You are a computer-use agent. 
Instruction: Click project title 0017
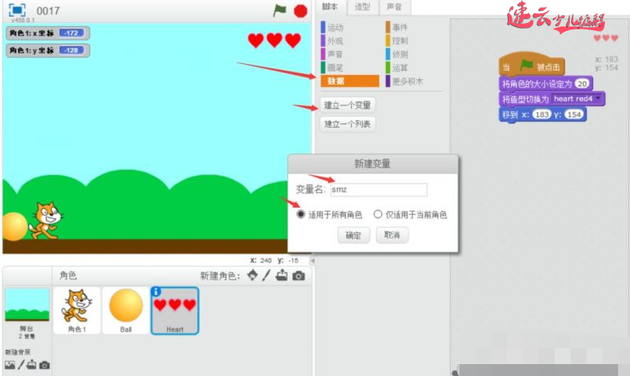tap(48, 11)
